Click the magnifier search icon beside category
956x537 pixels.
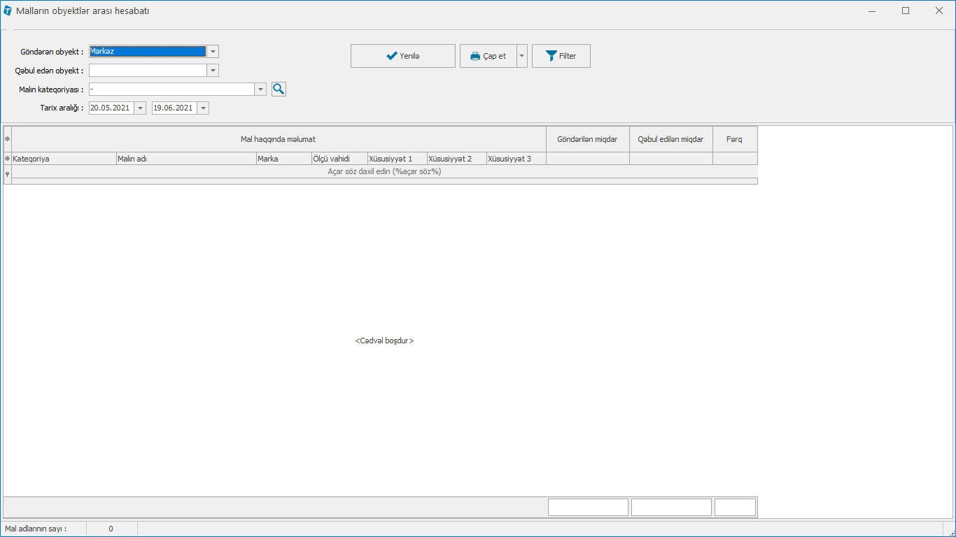pyautogui.click(x=279, y=89)
